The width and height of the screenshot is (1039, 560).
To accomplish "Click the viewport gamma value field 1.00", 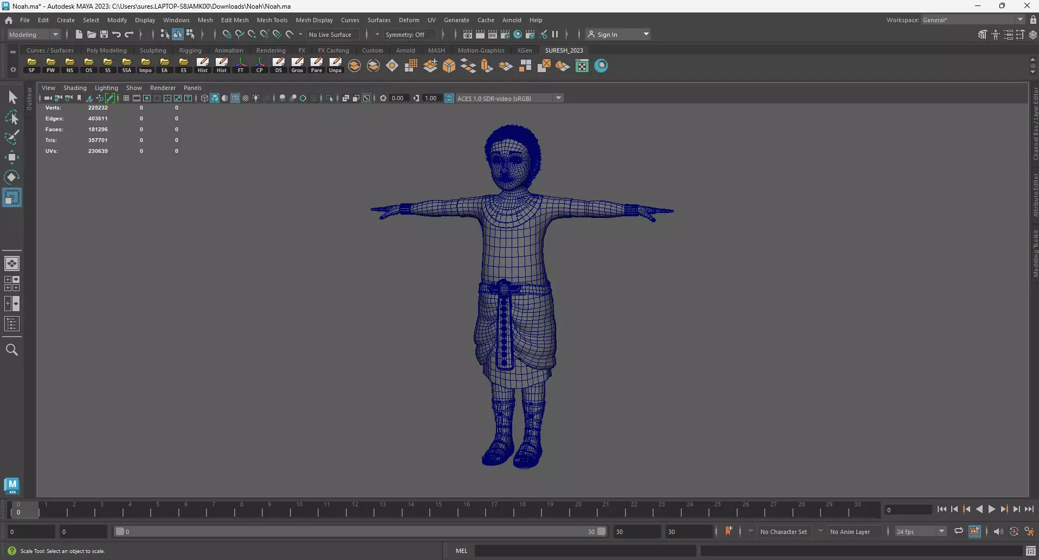I will 431,98.
